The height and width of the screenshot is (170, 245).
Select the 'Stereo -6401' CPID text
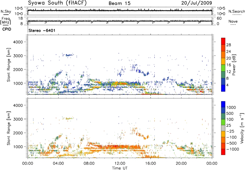[42, 30]
